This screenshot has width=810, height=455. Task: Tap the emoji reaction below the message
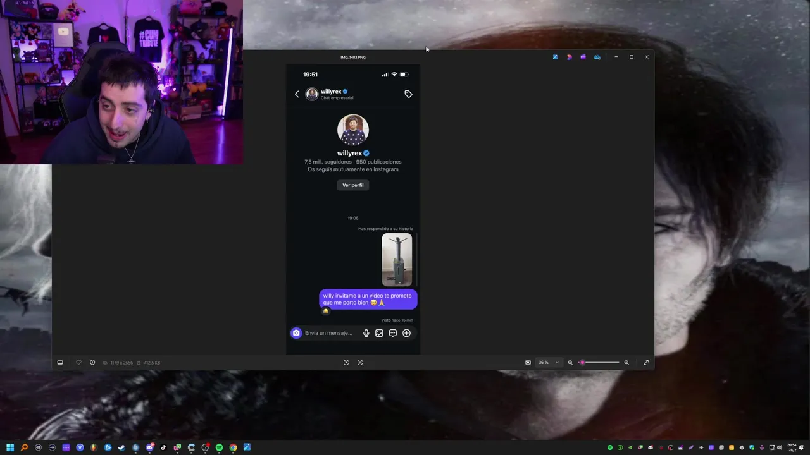(x=326, y=311)
